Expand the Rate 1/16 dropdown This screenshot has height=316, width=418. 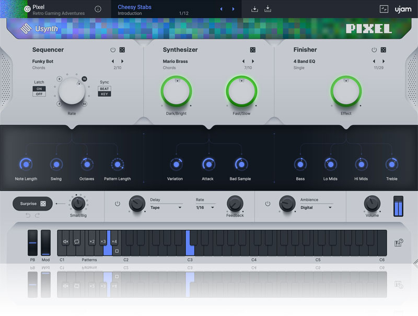click(x=204, y=207)
